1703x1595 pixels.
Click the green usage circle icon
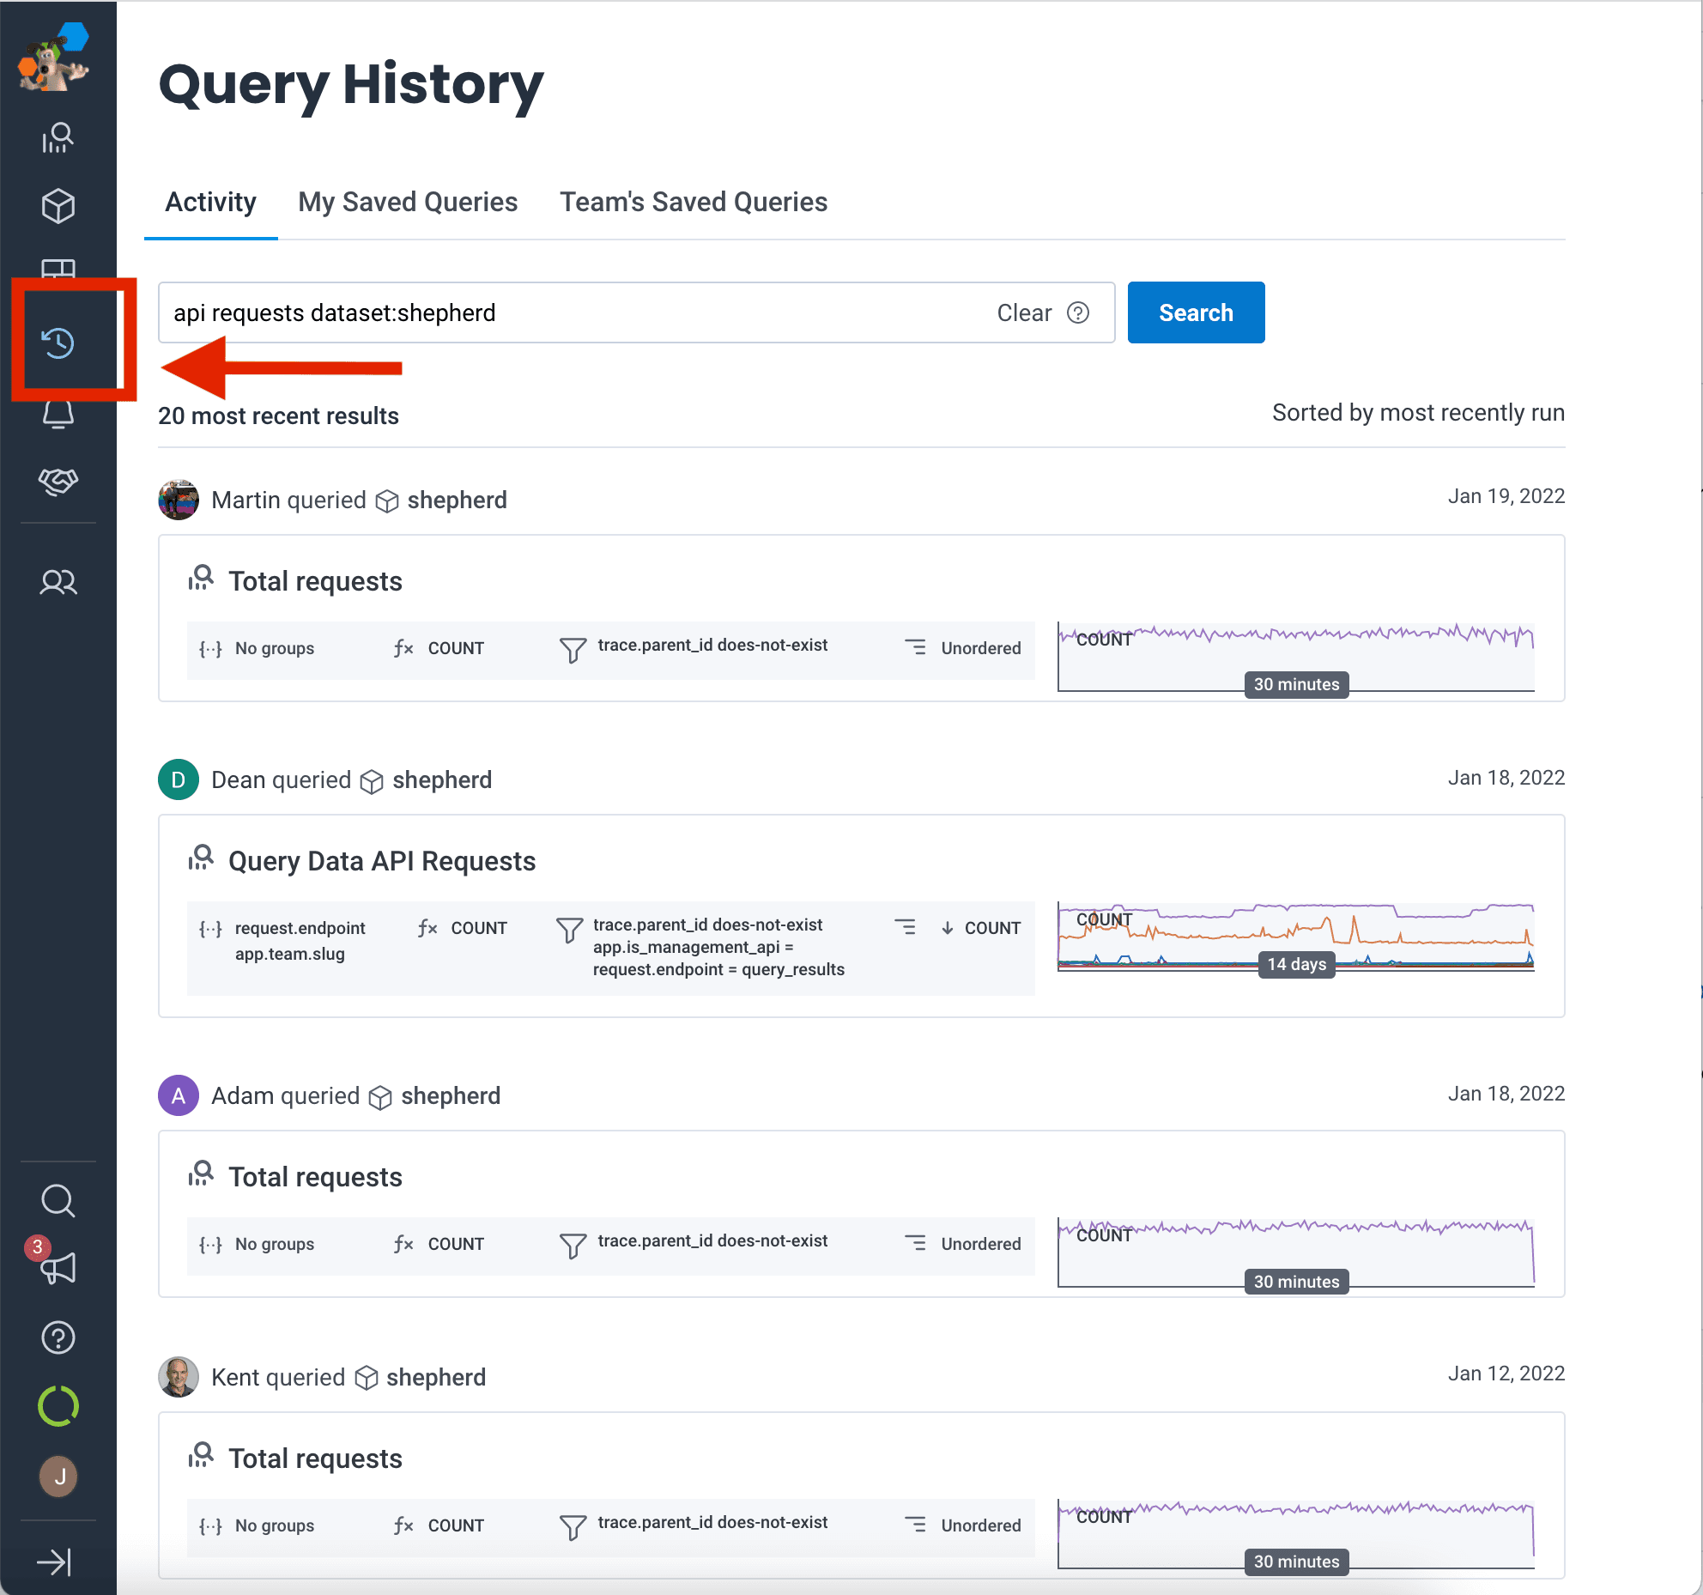pyautogui.click(x=58, y=1406)
